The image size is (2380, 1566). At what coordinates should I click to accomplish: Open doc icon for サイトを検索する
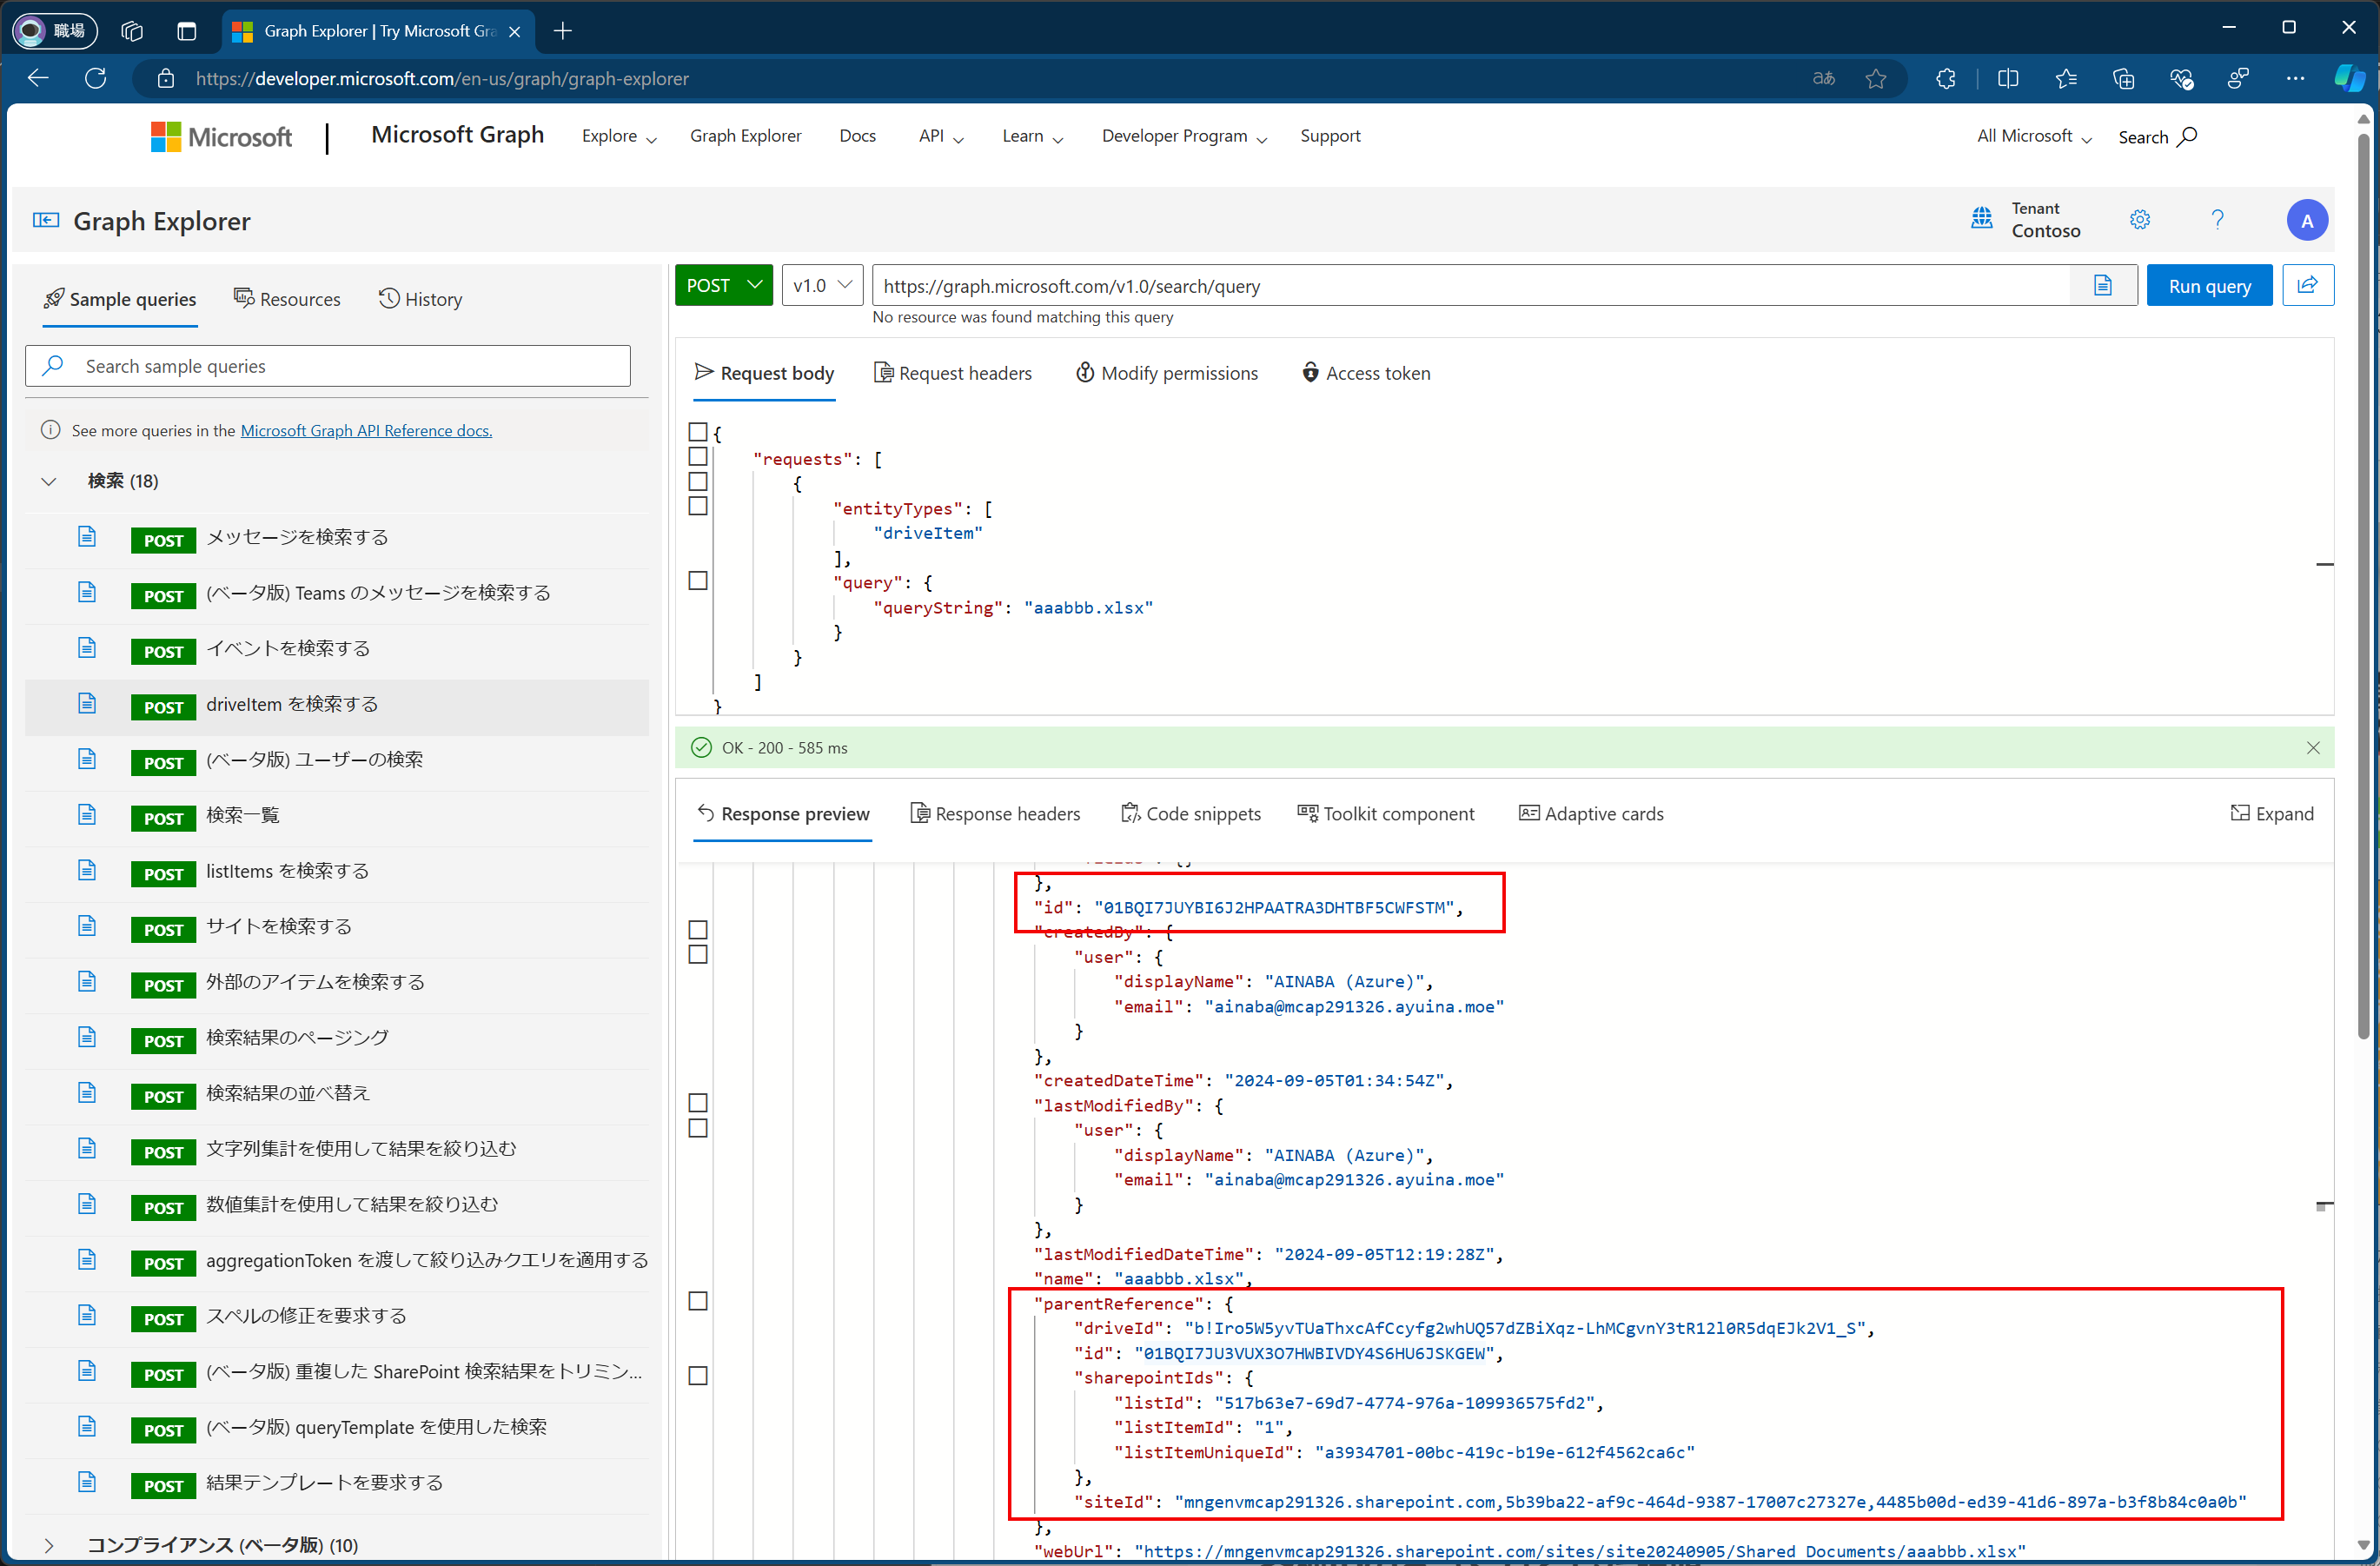[87, 926]
